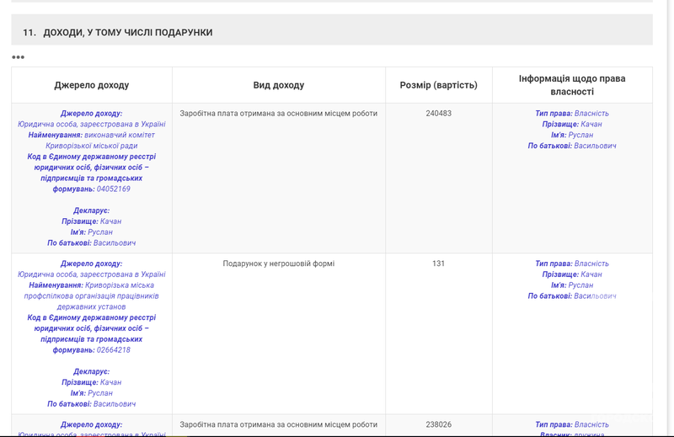Click Тип права: Власність in the first row
Image resolution: width=674 pixels, height=437 pixels.
(x=571, y=113)
